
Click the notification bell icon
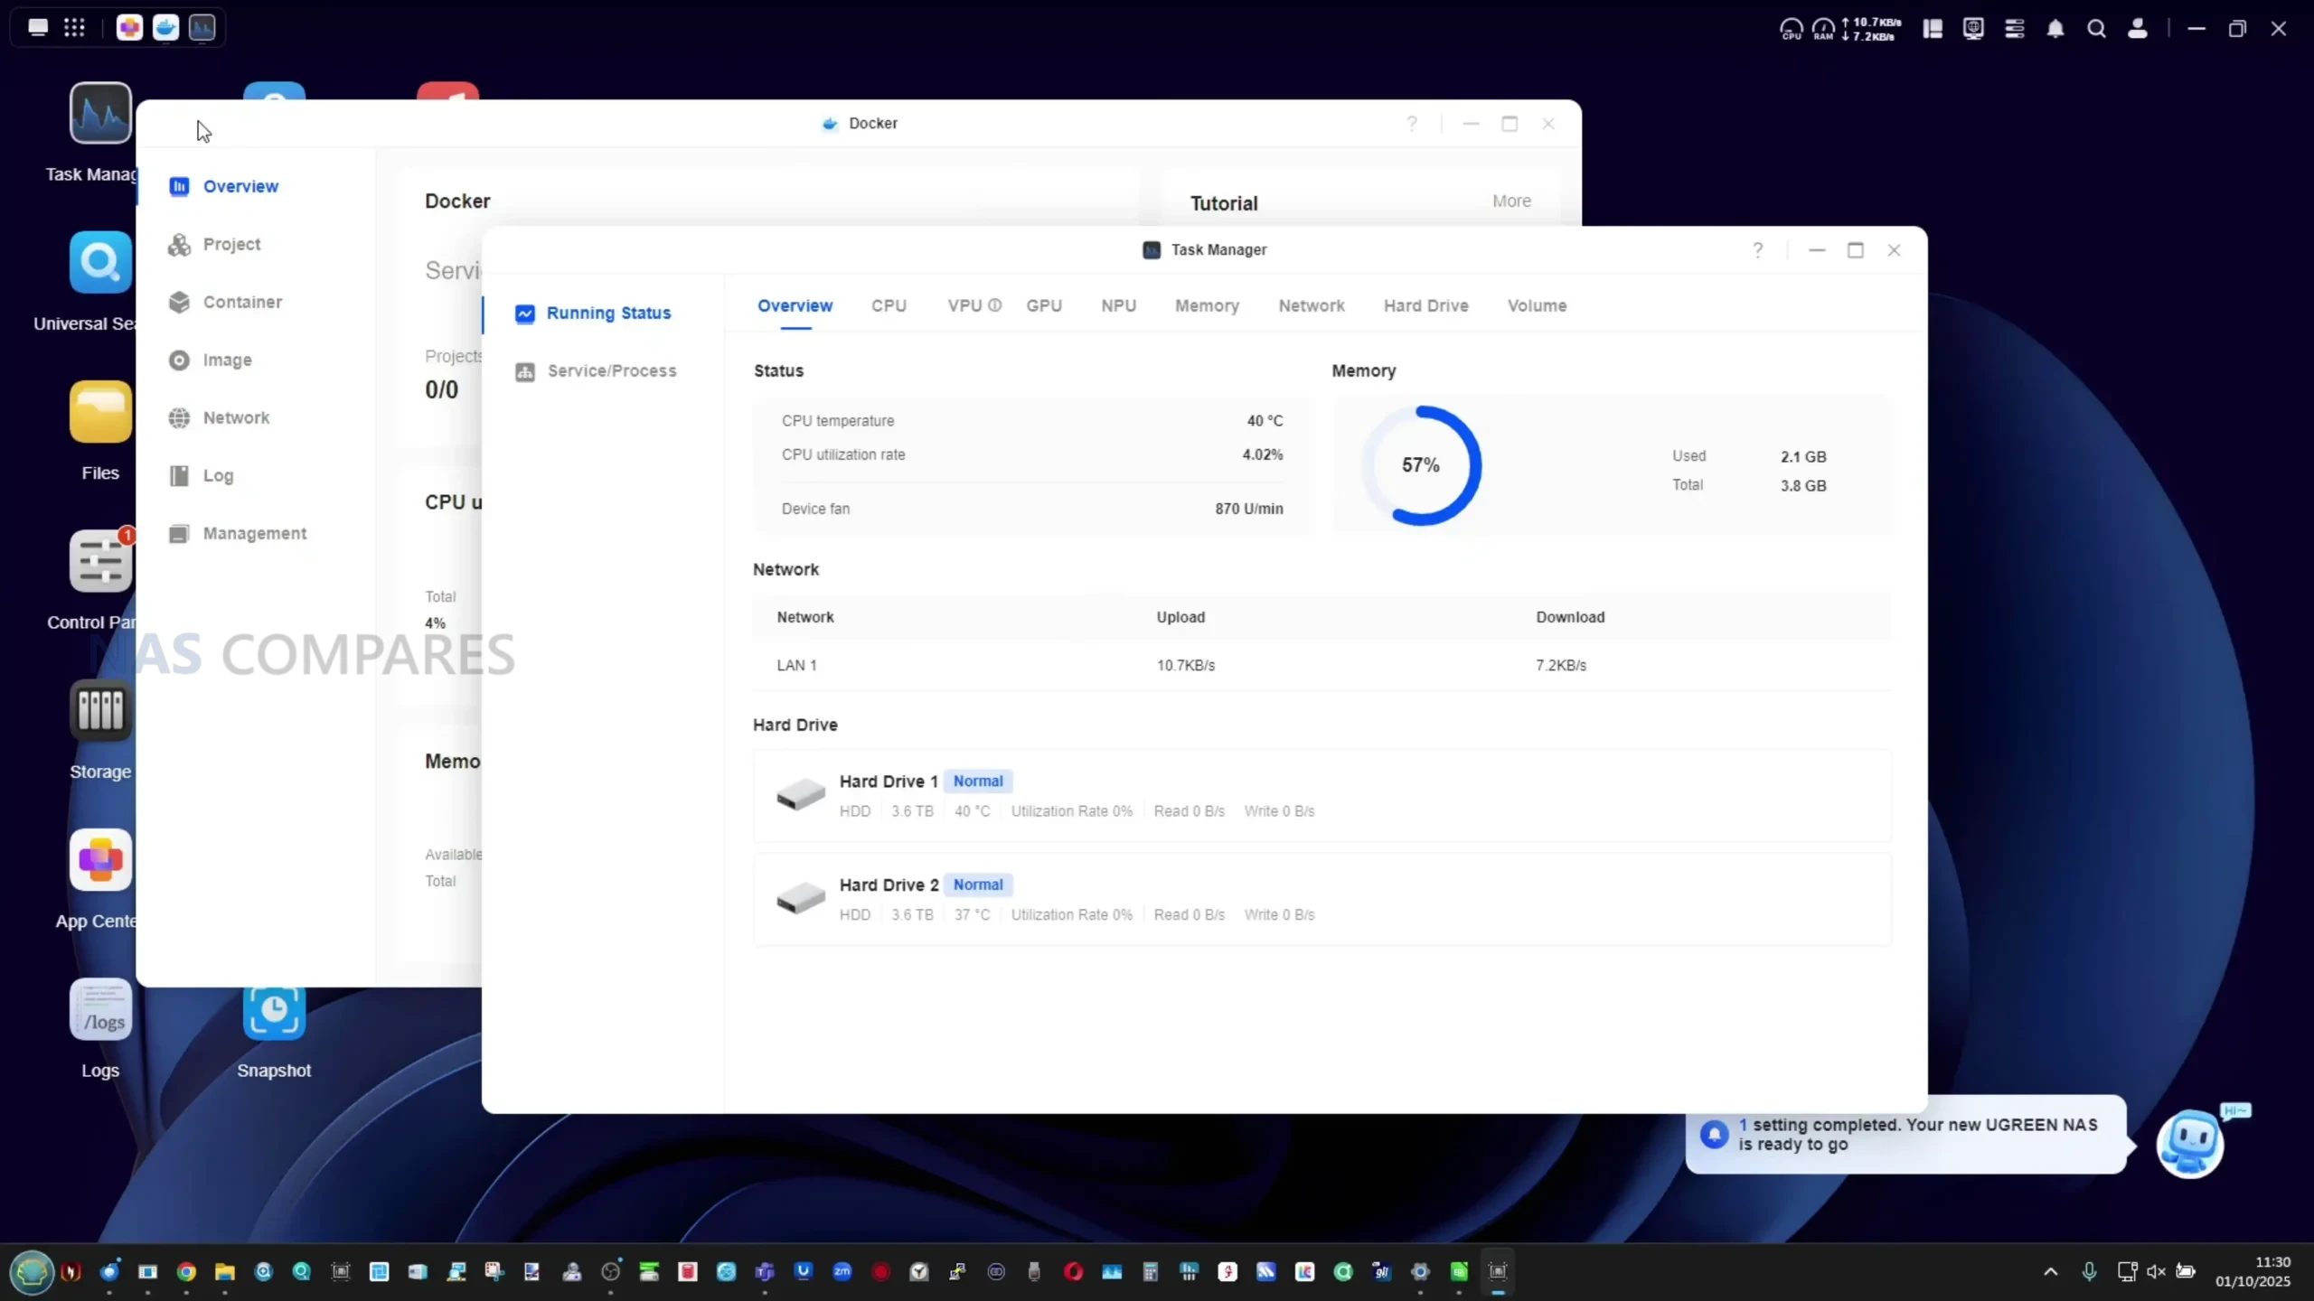2055,29
